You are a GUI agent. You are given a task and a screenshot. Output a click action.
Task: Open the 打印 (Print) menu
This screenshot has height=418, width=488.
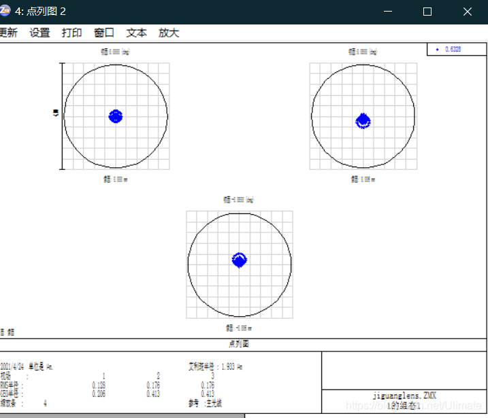71,33
